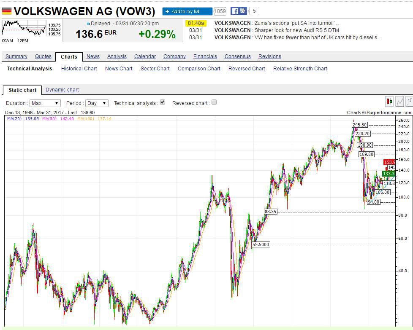The height and width of the screenshot is (330, 413).
Task: Select the Charts tab
Action: point(69,57)
